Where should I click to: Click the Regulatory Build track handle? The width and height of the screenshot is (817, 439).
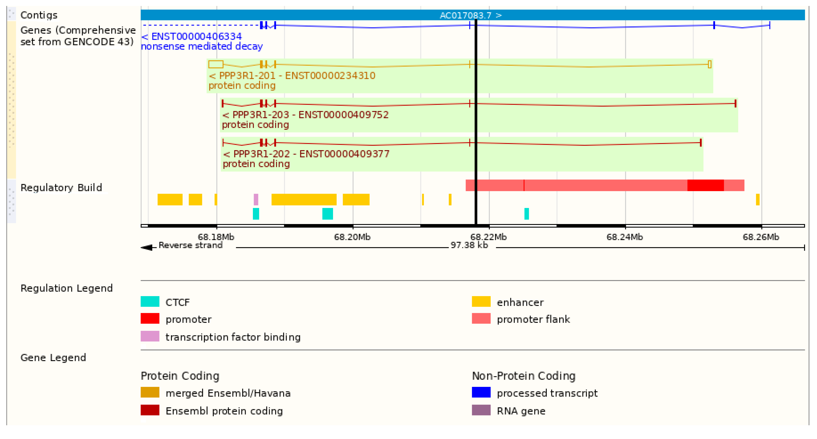coord(11,201)
